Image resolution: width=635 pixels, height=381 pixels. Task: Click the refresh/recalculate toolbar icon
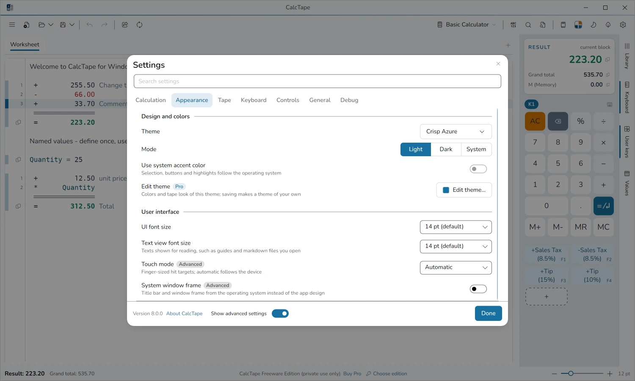139,25
